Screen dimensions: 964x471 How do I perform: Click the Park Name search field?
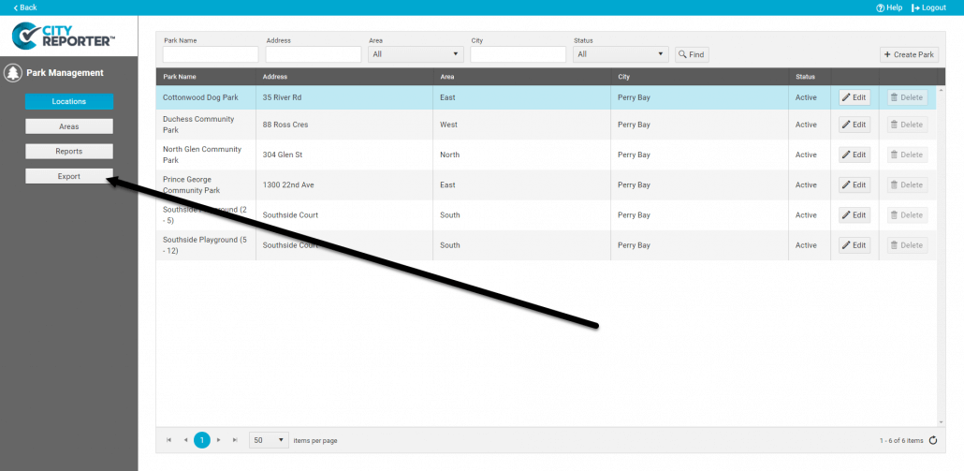pyautogui.click(x=210, y=55)
